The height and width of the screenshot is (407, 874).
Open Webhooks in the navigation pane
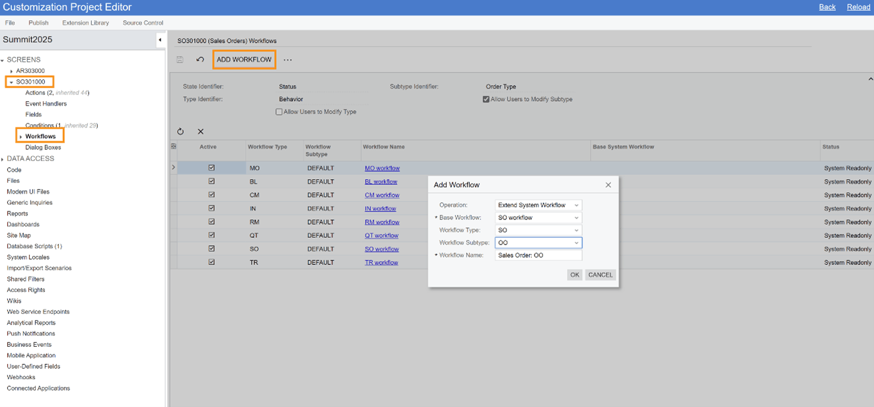(x=20, y=377)
